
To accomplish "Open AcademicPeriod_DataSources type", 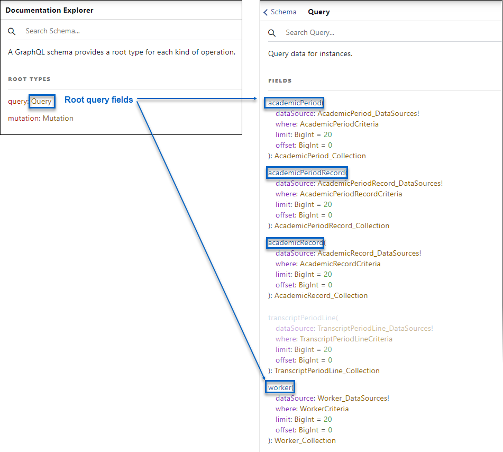I will [x=368, y=113].
